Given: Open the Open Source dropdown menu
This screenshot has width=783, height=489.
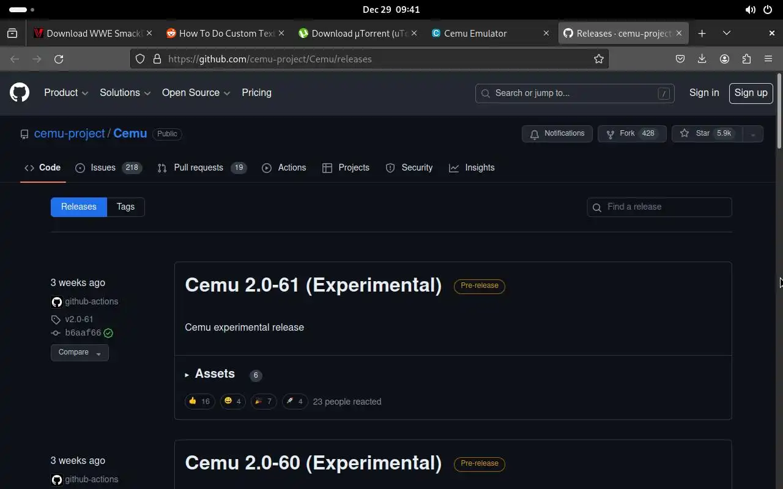Looking at the screenshot, I should 196,93.
